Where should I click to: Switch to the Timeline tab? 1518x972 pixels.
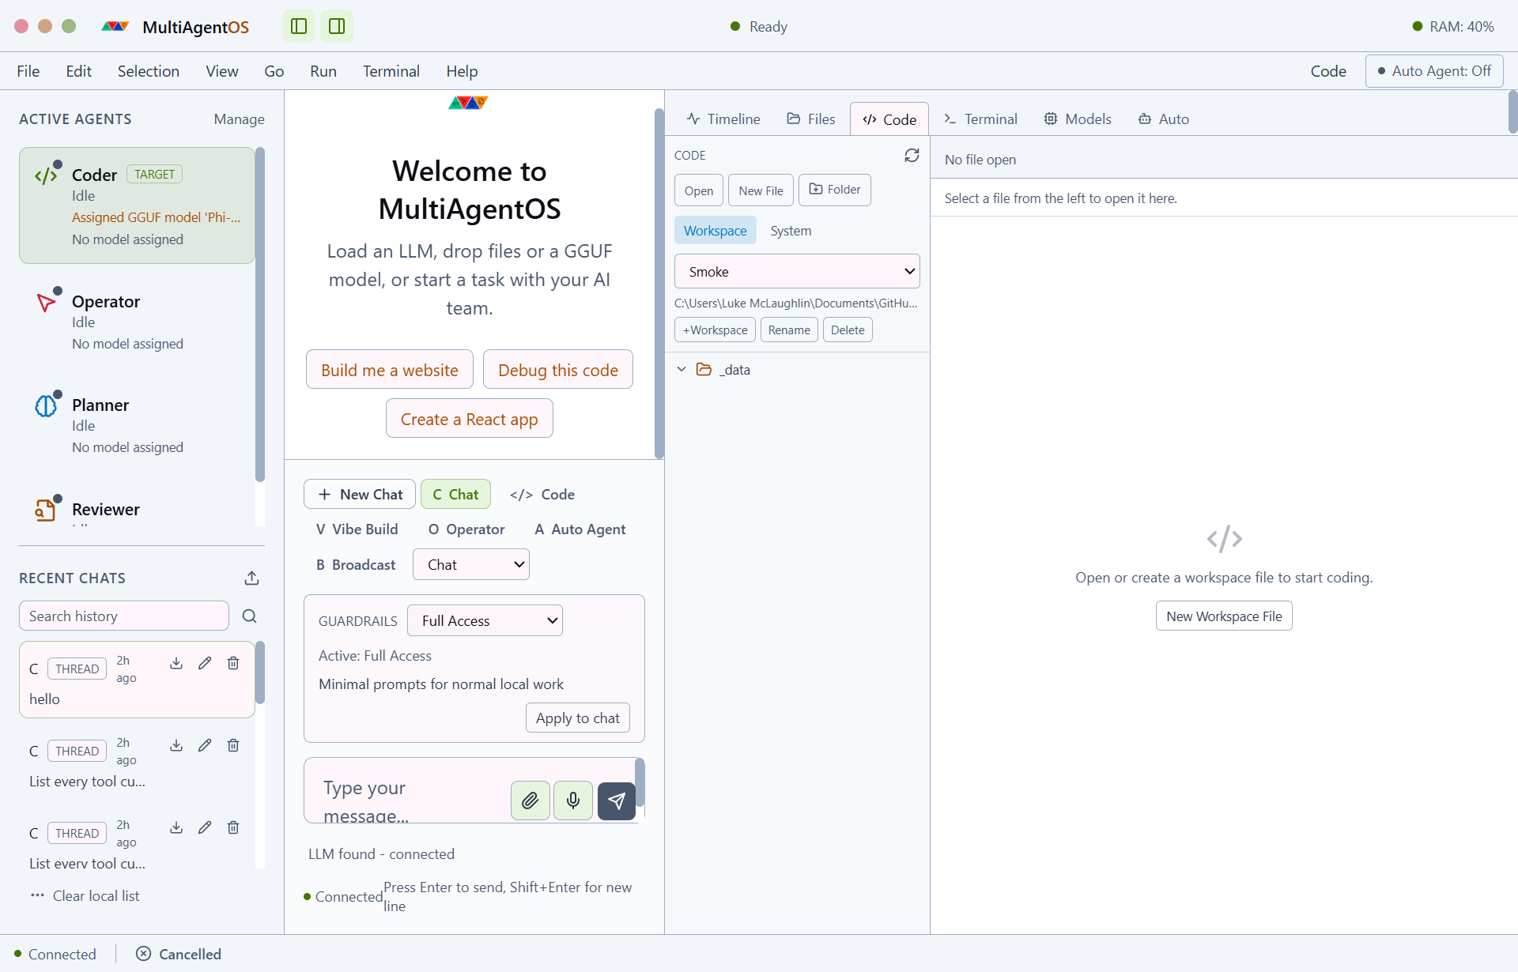[x=723, y=119]
